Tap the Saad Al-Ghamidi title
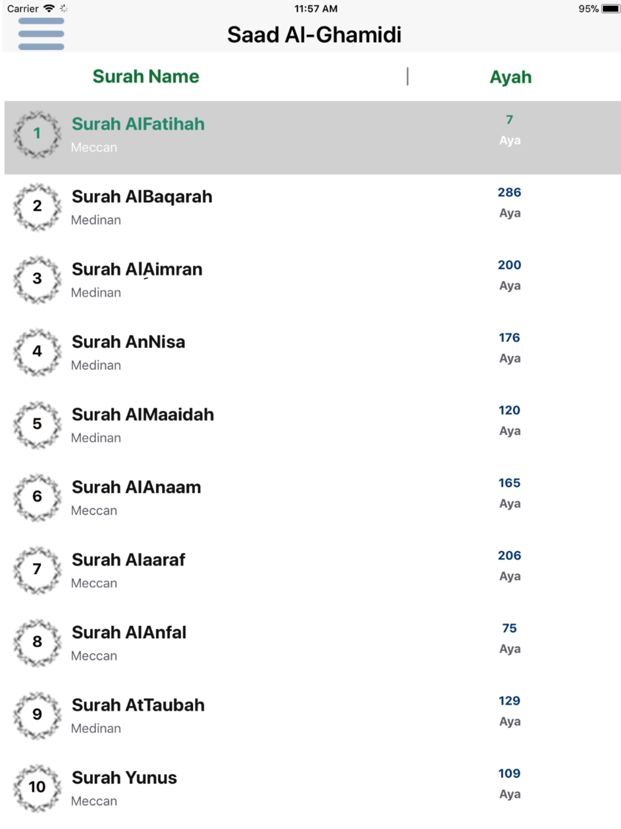 (314, 35)
